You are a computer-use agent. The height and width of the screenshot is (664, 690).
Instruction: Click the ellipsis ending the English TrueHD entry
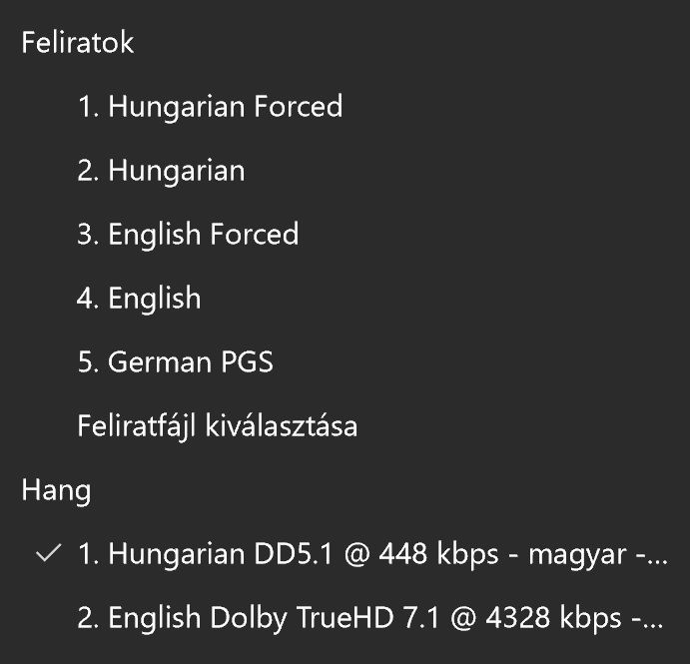(653, 622)
